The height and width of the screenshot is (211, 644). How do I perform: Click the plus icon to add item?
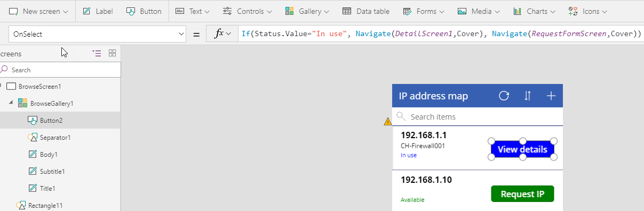551,96
